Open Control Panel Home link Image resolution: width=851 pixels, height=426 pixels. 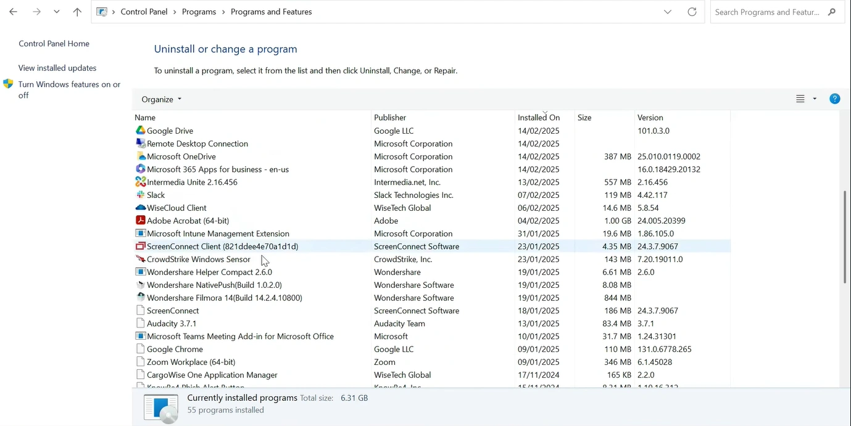(54, 44)
